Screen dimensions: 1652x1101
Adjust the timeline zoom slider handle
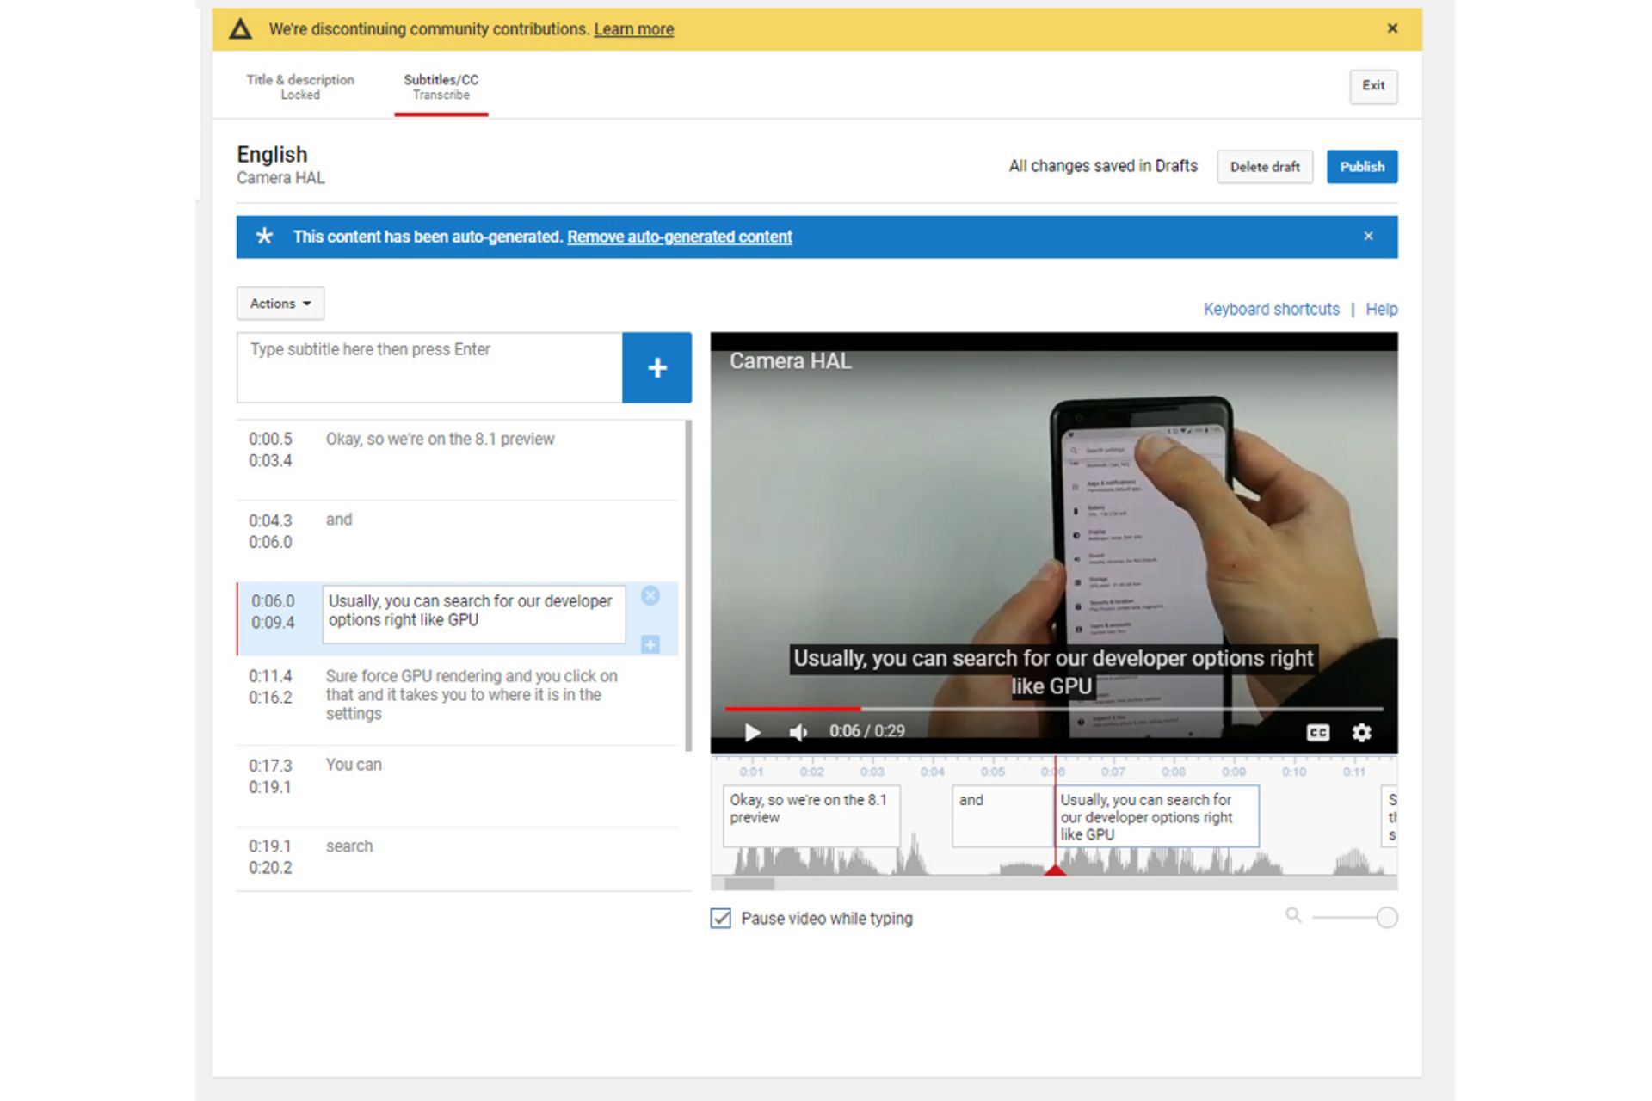[x=1387, y=917]
